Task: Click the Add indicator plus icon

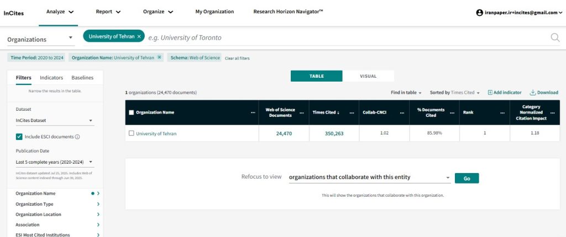Action: [490, 93]
